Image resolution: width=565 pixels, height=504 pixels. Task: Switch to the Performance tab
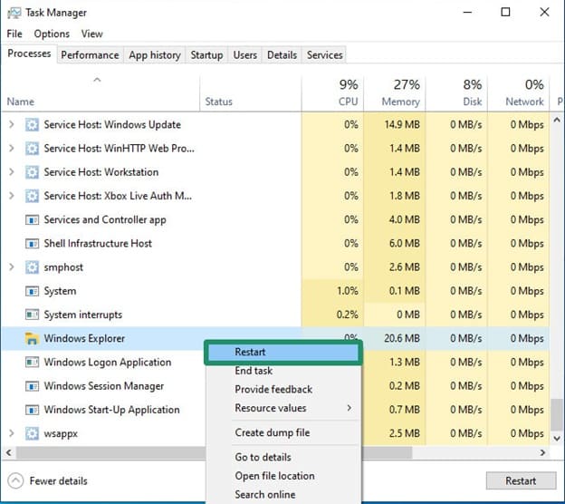pos(90,55)
